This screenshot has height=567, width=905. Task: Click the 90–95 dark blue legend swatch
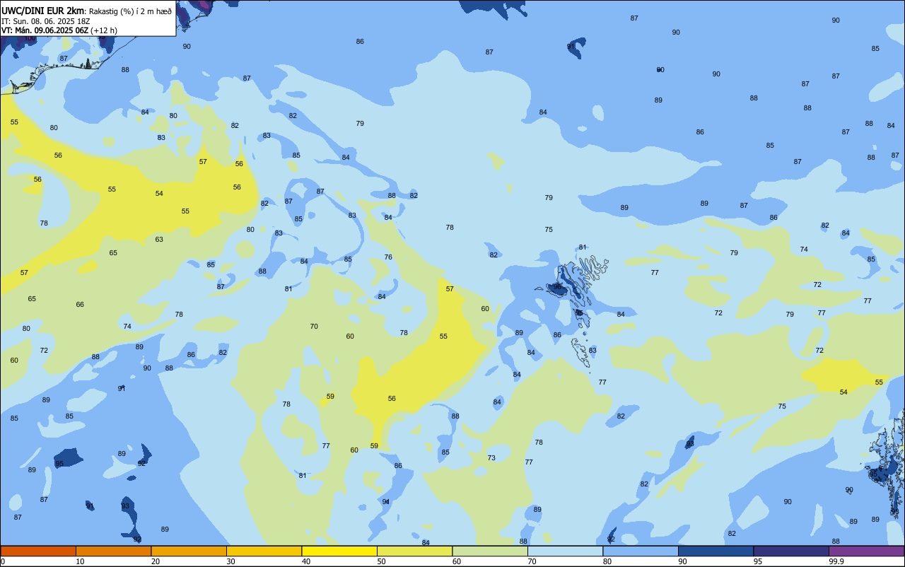pyautogui.click(x=716, y=551)
